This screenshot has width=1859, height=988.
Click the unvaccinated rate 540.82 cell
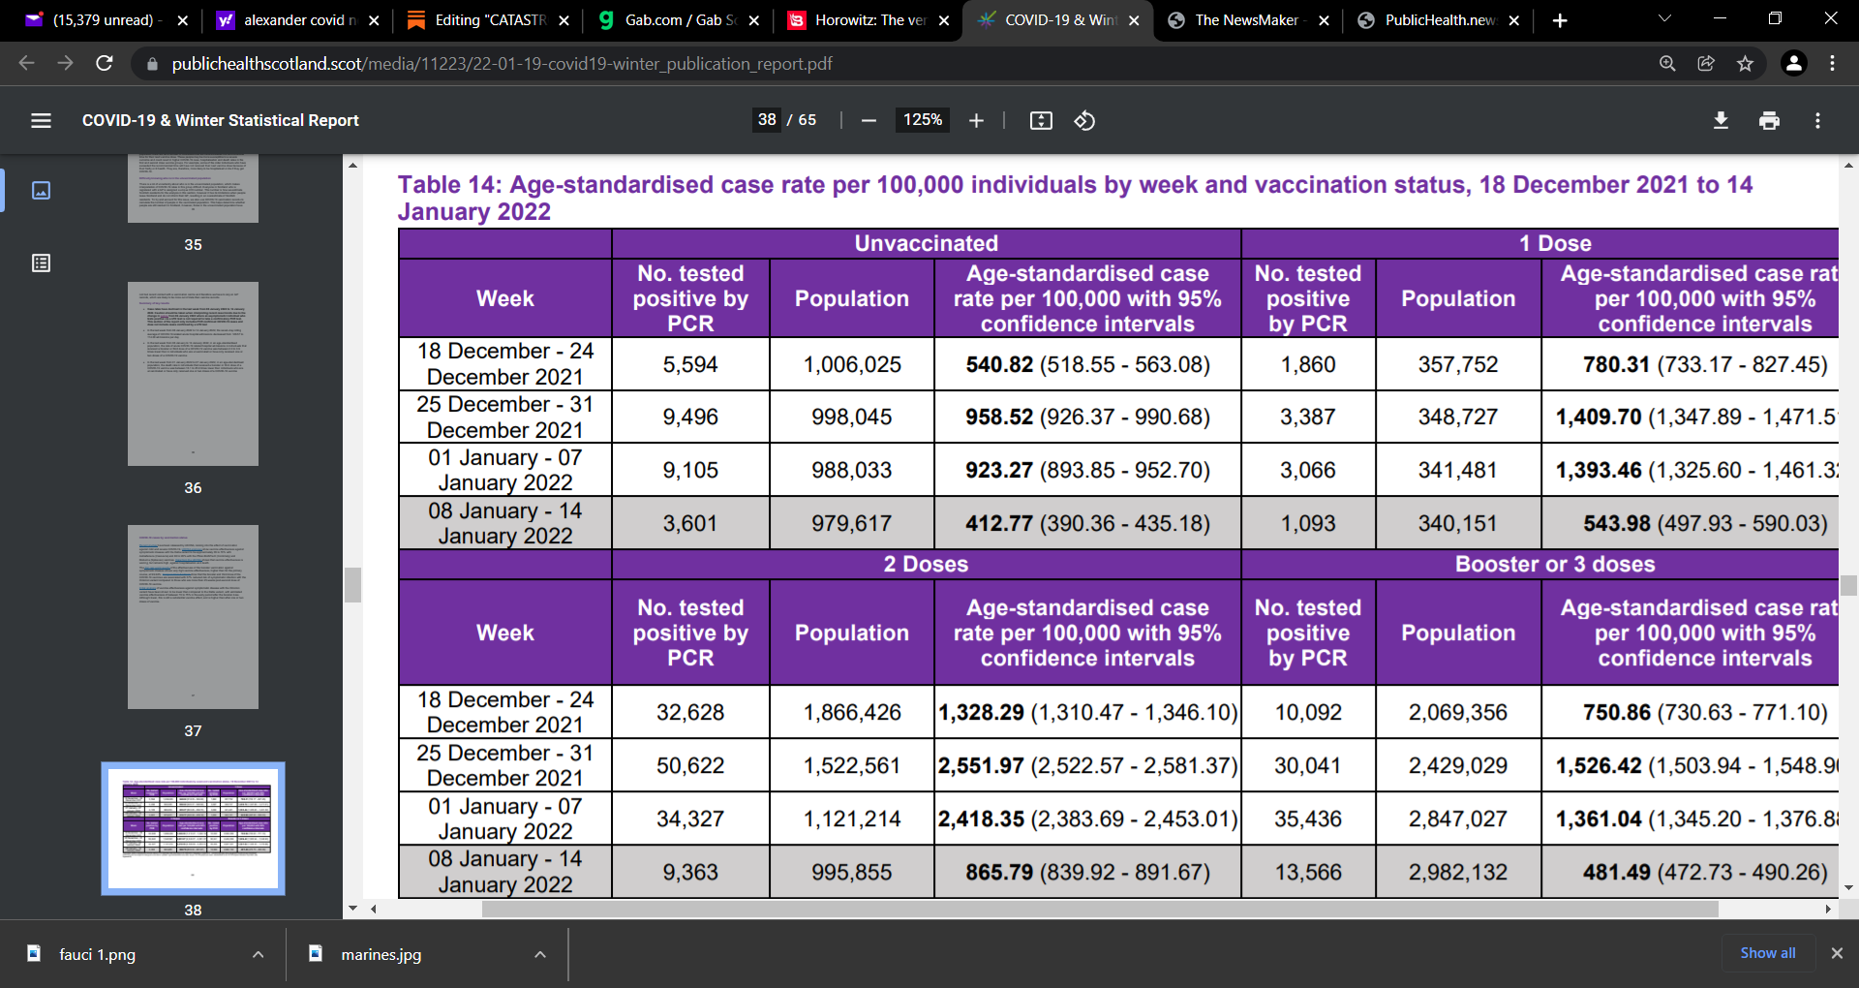pyautogui.click(x=1087, y=364)
